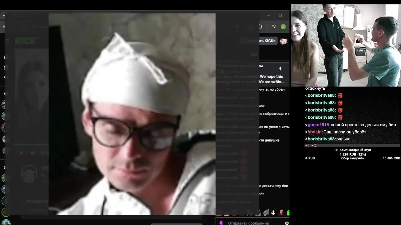Image resolution: width=401 pixels, height=225 pixels.
Task: Click the purple microphone icon in chat input
Action: [x=221, y=223]
